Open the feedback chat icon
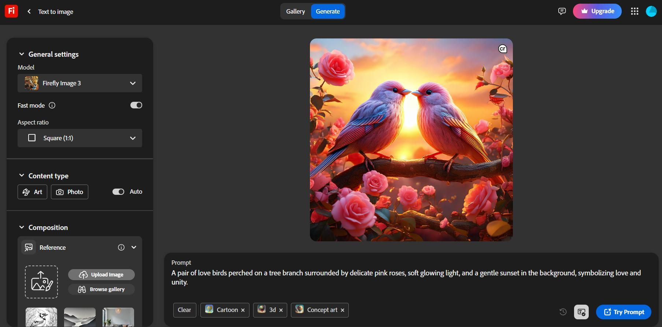 (x=562, y=11)
